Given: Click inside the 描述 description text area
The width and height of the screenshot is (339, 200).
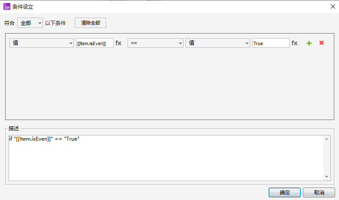Looking at the screenshot, I should tap(166, 158).
